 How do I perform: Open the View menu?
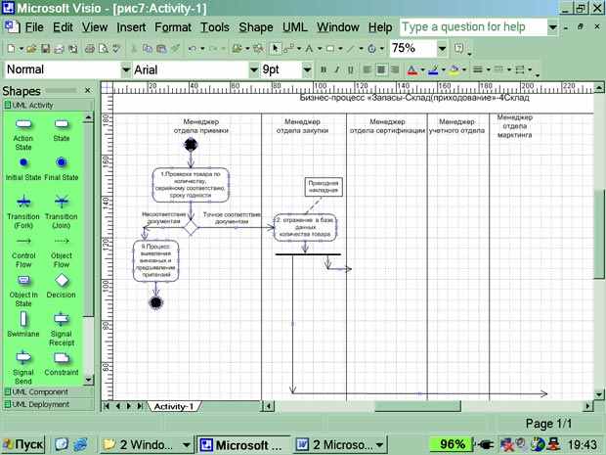95,27
